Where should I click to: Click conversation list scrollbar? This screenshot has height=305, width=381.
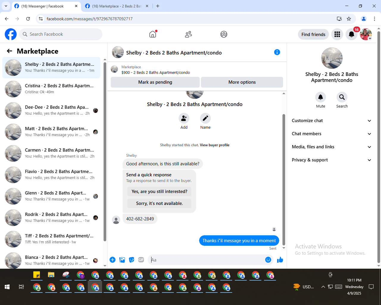105,151
